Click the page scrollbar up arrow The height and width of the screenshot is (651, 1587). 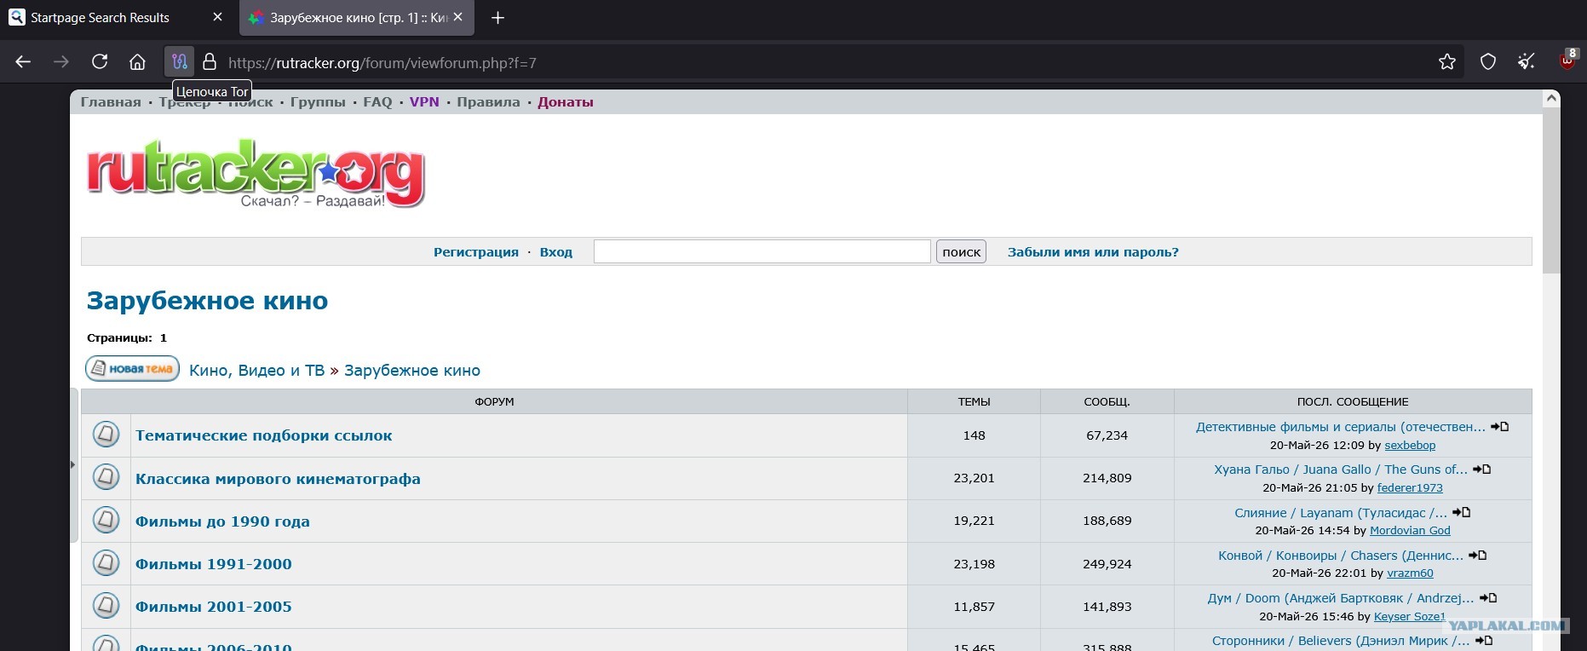click(x=1552, y=99)
